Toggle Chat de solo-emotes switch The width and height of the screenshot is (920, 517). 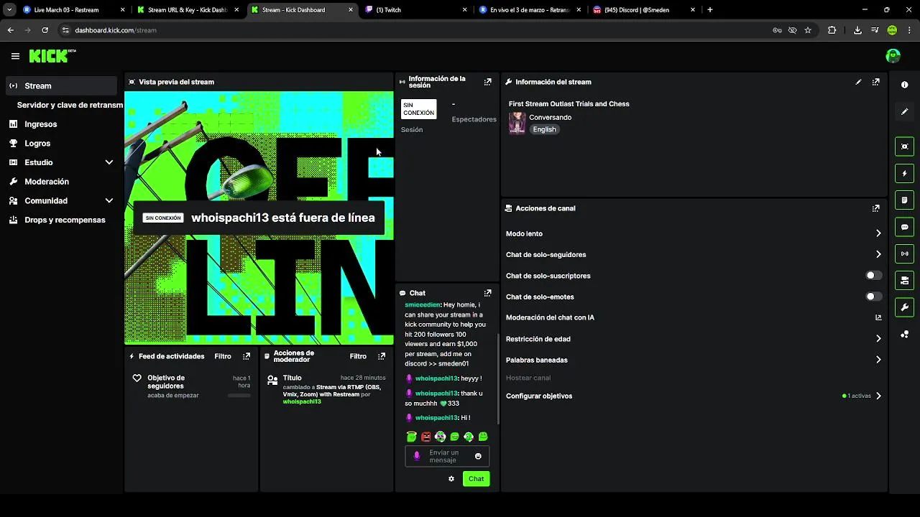pos(874,297)
